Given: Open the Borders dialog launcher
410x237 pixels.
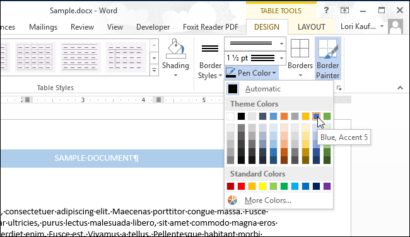Looking at the screenshot, I should click(x=339, y=88).
